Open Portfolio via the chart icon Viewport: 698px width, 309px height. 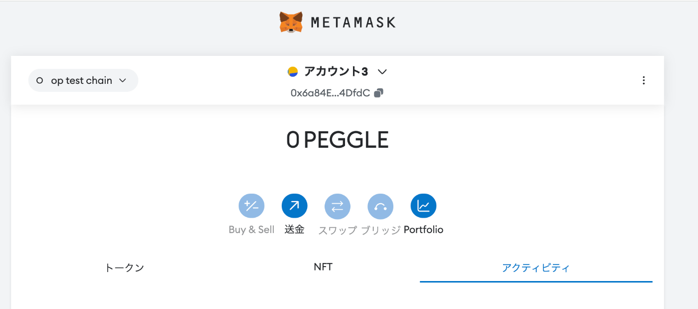click(x=423, y=206)
